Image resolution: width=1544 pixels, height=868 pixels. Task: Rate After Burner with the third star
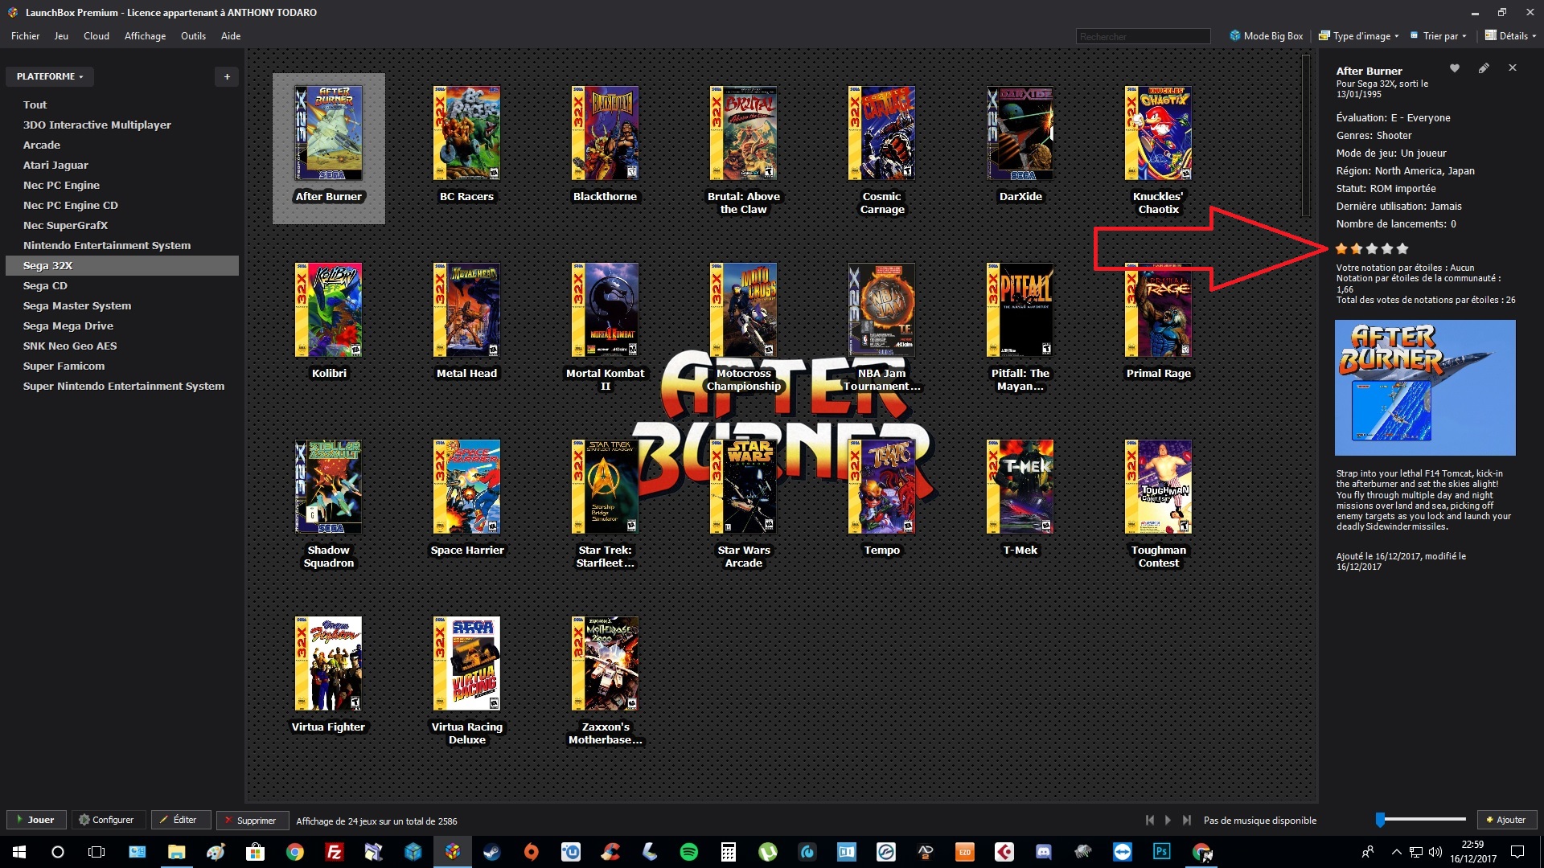coord(1372,248)
